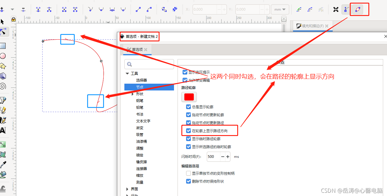Select the Node edit tool
The image size is (387, 196).
tap(4, 32)
